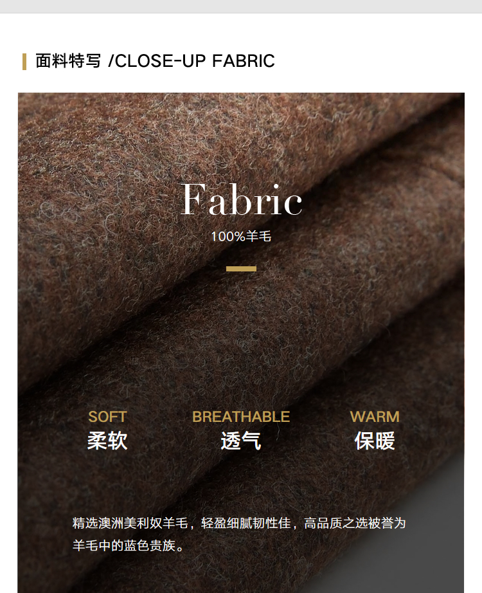Click the 透气 text
Viewport: 482px width, 593px height.
coord(241,441)
